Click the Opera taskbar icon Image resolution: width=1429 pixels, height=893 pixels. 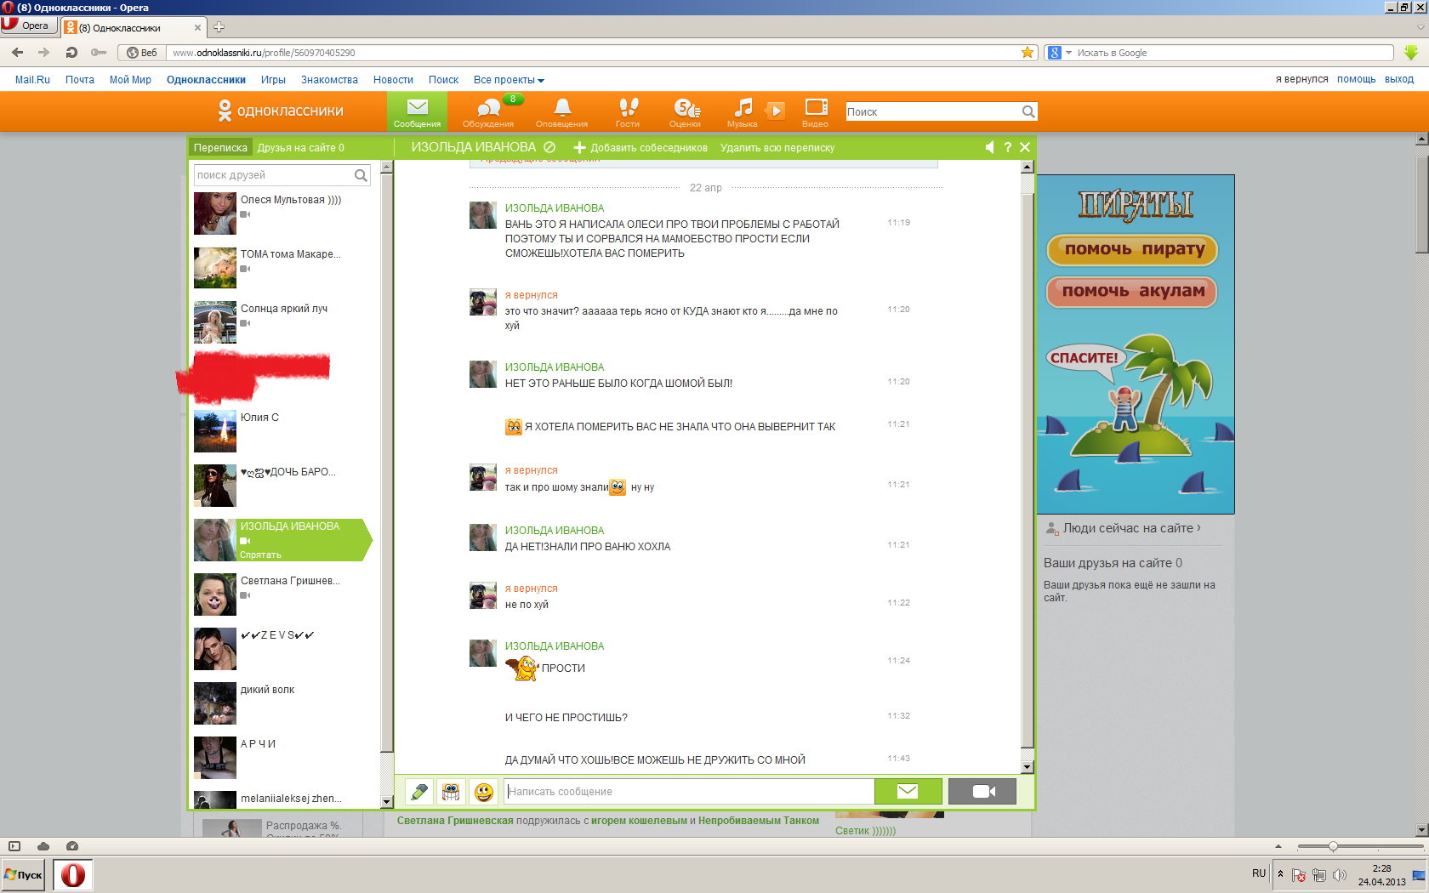tap(73, 874)
